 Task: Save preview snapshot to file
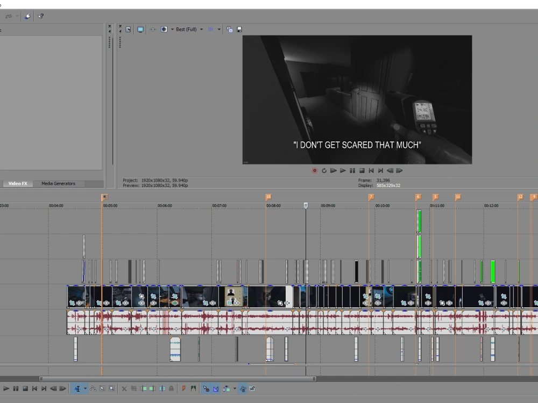click(239, 30)
